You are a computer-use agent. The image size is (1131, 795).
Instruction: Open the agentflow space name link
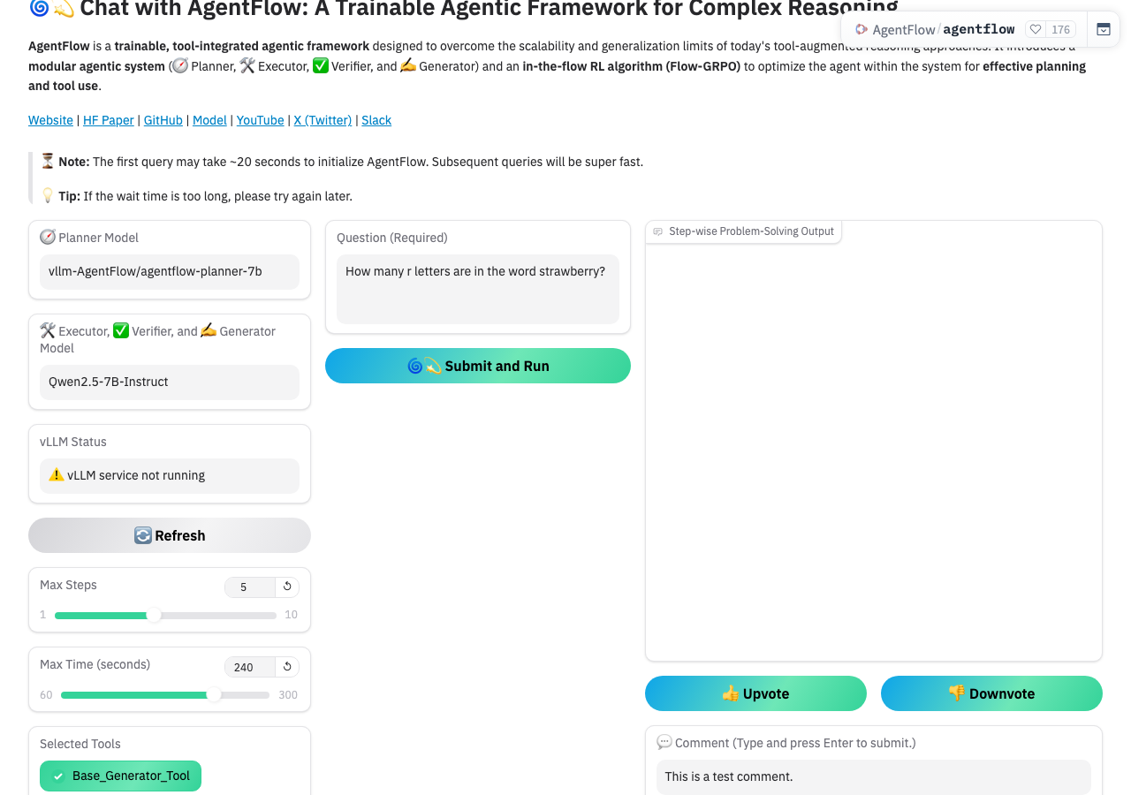(978, 29)
